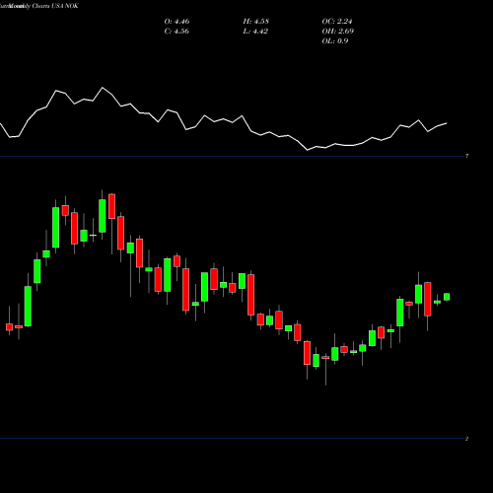Viewport: 493px width, 493px height.
Task: Click the highest peak of the white indicator line
Action: click(103, 88)
